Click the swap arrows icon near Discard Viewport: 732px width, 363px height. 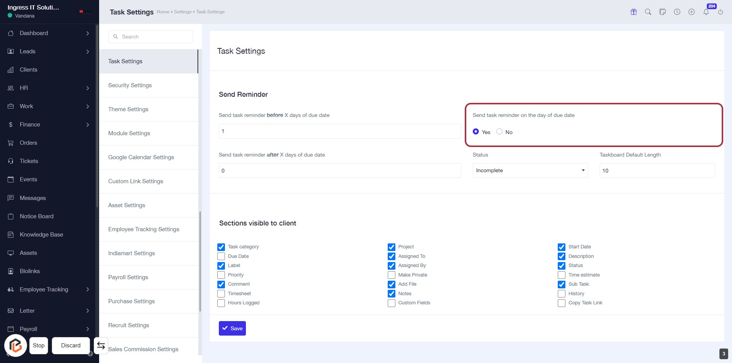(101, 345)
